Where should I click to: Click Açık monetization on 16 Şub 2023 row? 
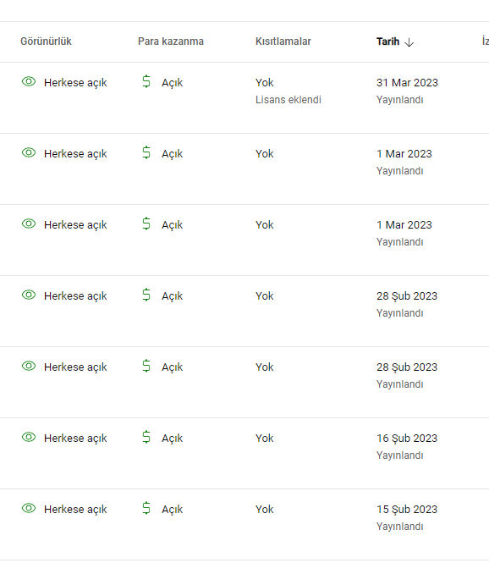[173, 439]
